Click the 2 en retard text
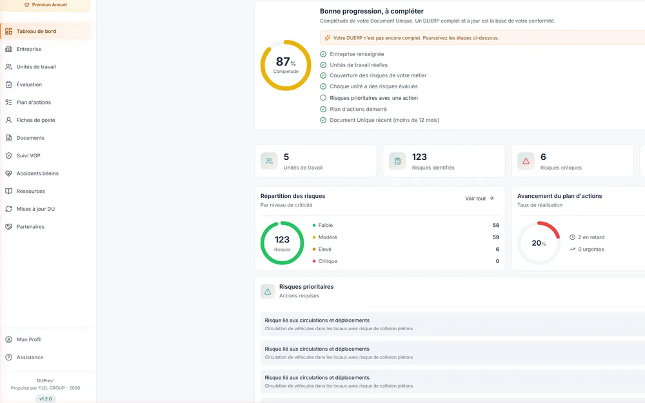645x403 pixels. point(591,237)
